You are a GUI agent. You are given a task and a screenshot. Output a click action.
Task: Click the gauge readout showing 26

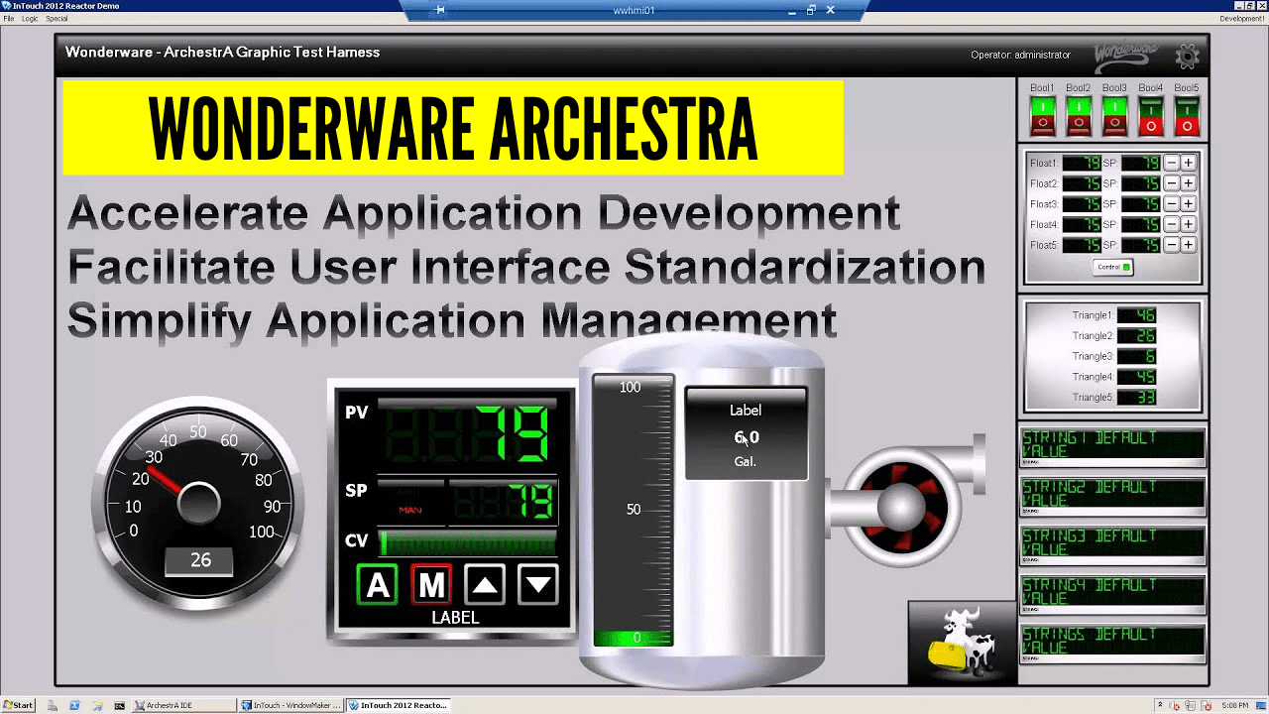(x=200, y=560)
